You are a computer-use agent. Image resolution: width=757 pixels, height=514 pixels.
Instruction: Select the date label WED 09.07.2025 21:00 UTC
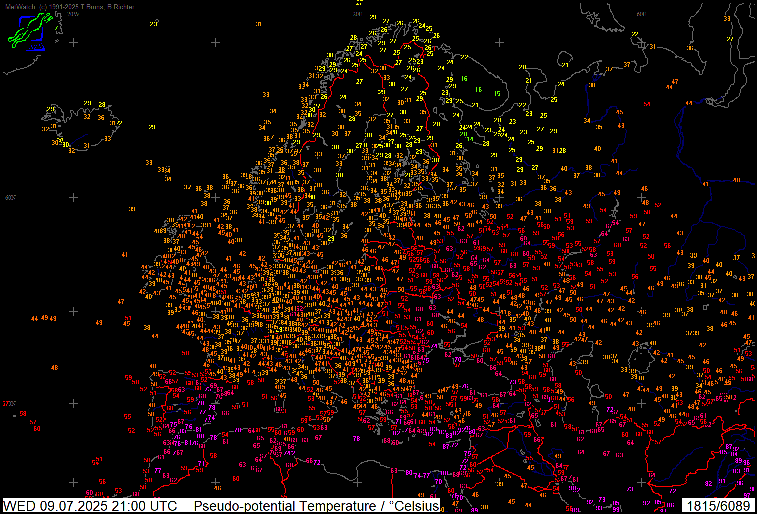click(x=90, y=505)
